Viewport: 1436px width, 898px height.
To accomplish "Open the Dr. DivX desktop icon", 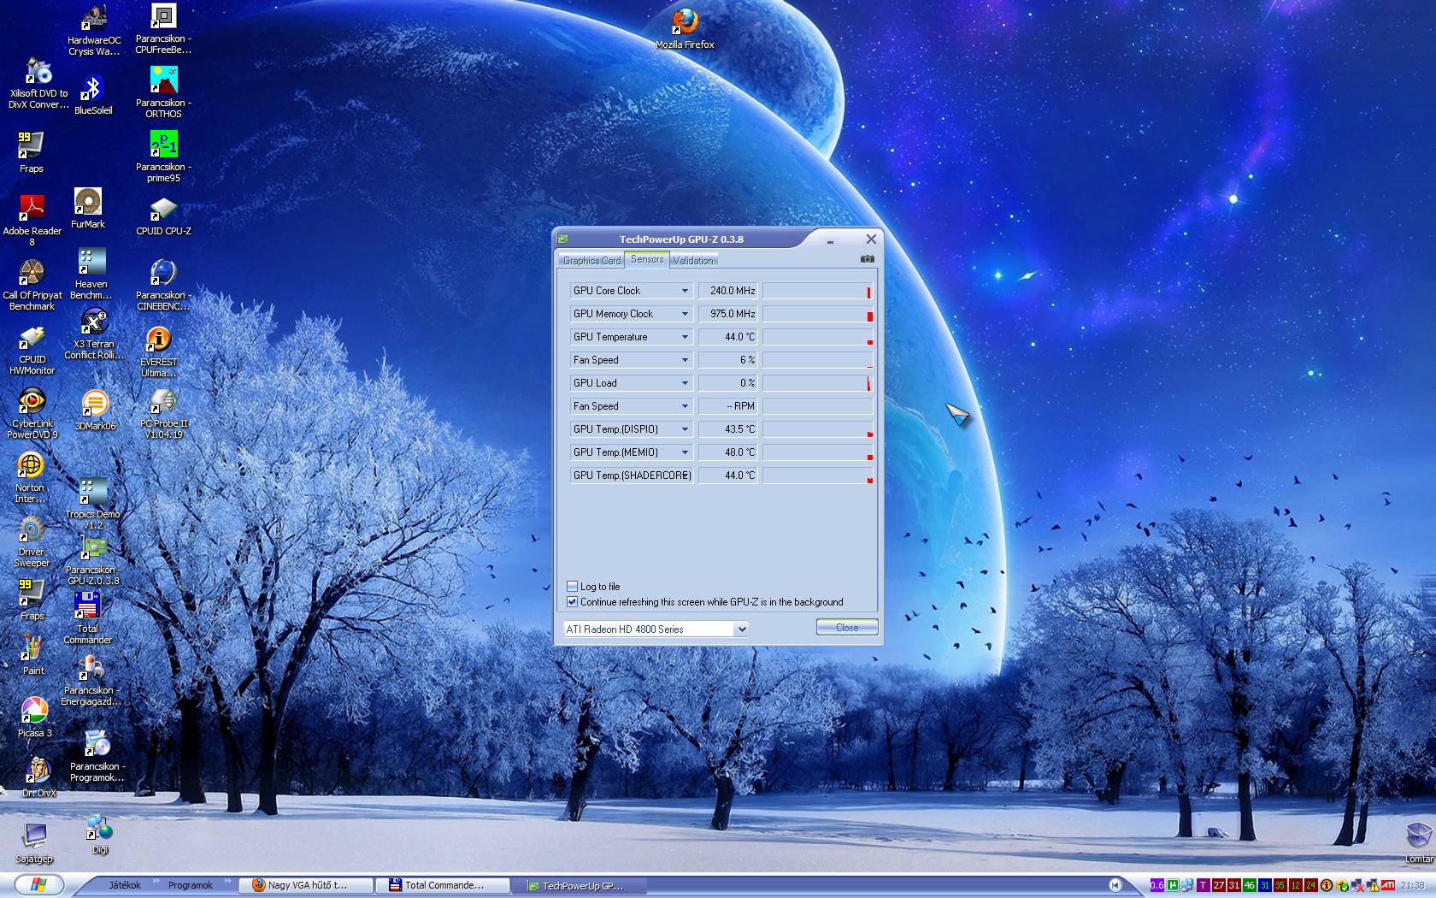I will coord(39,777).
